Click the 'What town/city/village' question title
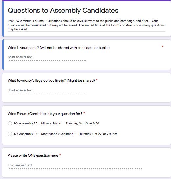 click(x=51, y=80)
